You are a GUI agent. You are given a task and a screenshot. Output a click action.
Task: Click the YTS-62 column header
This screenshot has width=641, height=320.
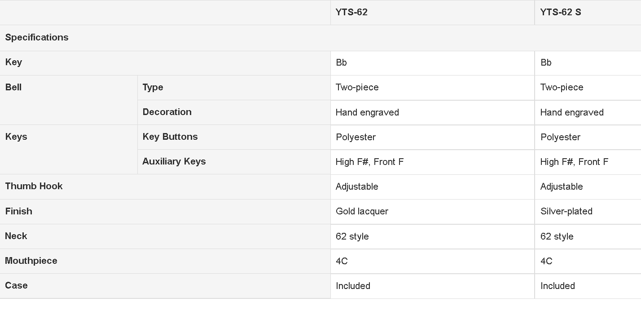pos(351,12)
